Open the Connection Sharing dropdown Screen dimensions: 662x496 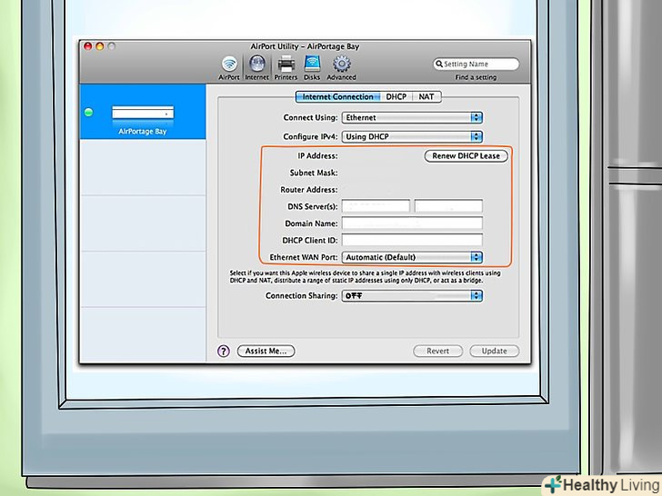click(412, 296)
